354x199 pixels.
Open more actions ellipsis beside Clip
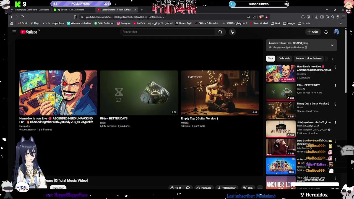point(260,188)
